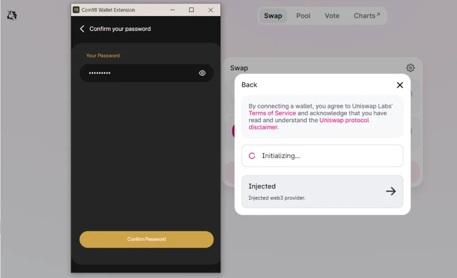Click the Uniswap unicorn logo
Image resolution: width=457 pixels, height=278 pixels.
coord(11,15)
